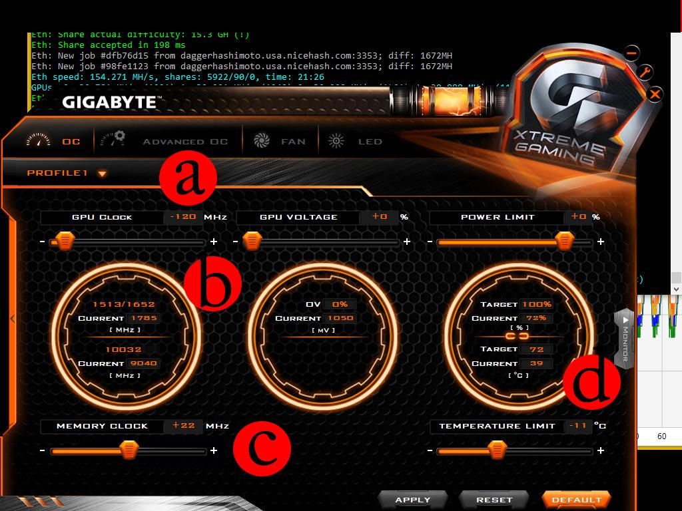This screenshot has height=511, width=682.
Task: Click the GPU Voltage +0 value field
Action: [379, 216]
